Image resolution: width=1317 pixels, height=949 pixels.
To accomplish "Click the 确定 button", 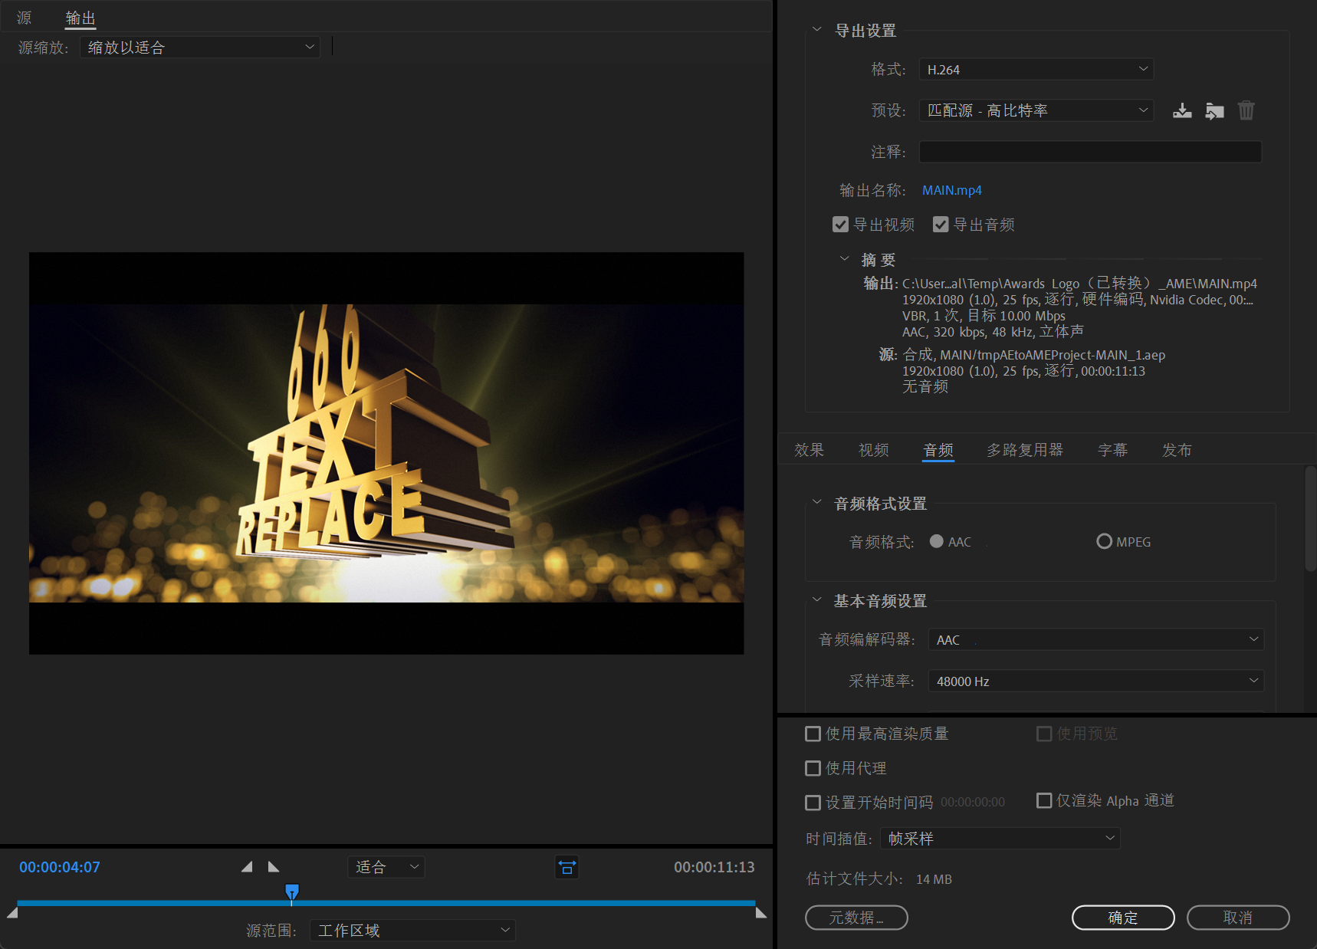I will click(1122, 918).
